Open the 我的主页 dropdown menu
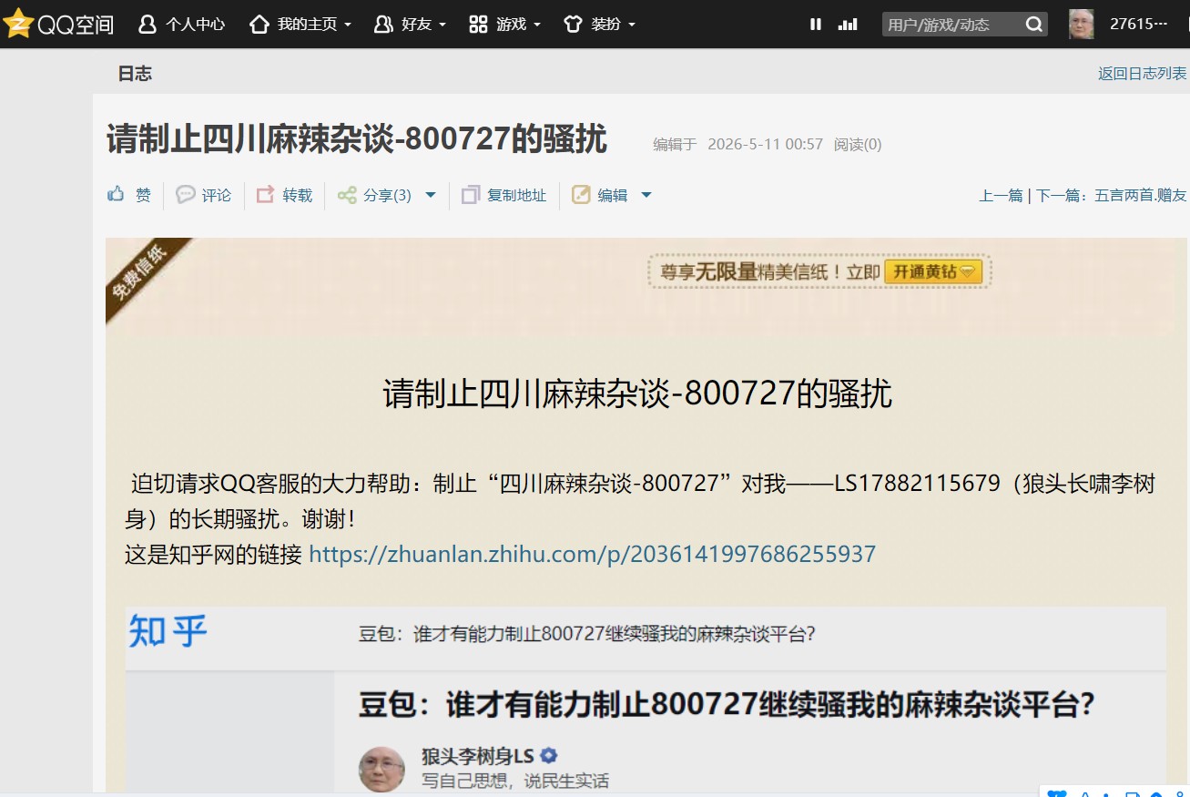This screenshot has height=797, width=1190. point(300,25)
